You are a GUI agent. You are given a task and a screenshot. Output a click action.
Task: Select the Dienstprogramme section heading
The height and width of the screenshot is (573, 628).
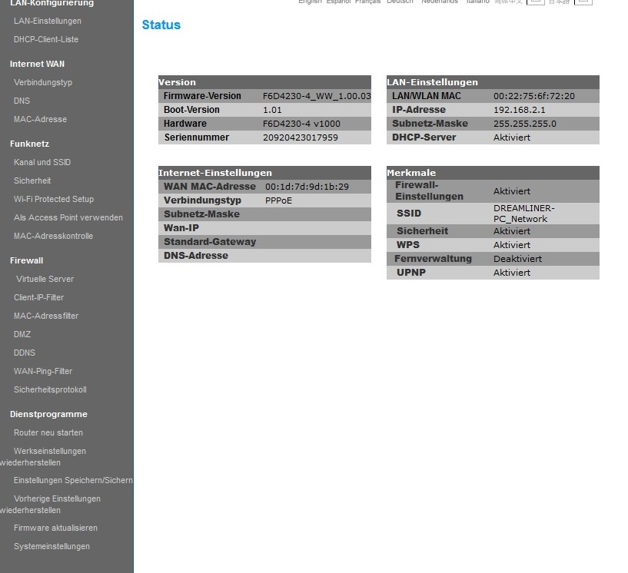pyautogui.click(x=48, y=414)
